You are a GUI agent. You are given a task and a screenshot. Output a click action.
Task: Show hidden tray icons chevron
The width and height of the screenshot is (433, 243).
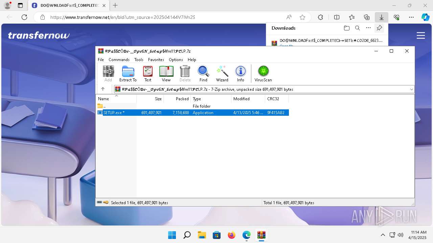coord(383,235)
